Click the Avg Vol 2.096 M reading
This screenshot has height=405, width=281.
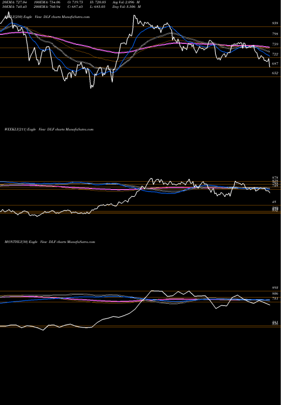(x=126, y=2)
